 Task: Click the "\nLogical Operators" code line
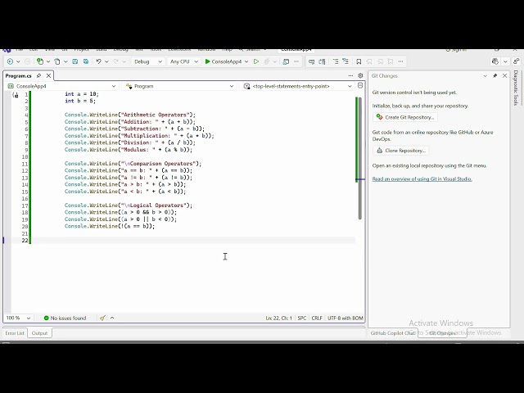pos(129,206)
